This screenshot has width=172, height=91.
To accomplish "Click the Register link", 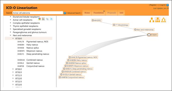I will pos(153,5).
